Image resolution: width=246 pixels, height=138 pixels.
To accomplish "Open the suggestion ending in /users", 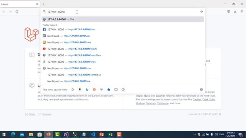I will coord(123,30).
